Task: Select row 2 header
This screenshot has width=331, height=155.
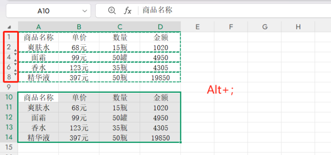Action: pyautogui.click(x=9, y=47)
